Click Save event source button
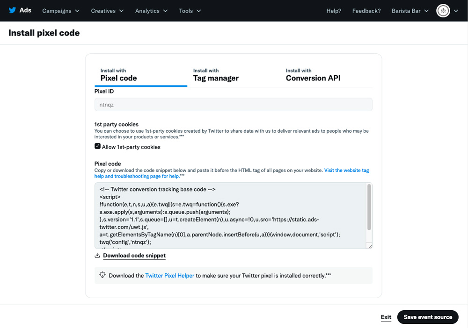Viewport: 468px width, 328px height. click(x=428, y=317)
